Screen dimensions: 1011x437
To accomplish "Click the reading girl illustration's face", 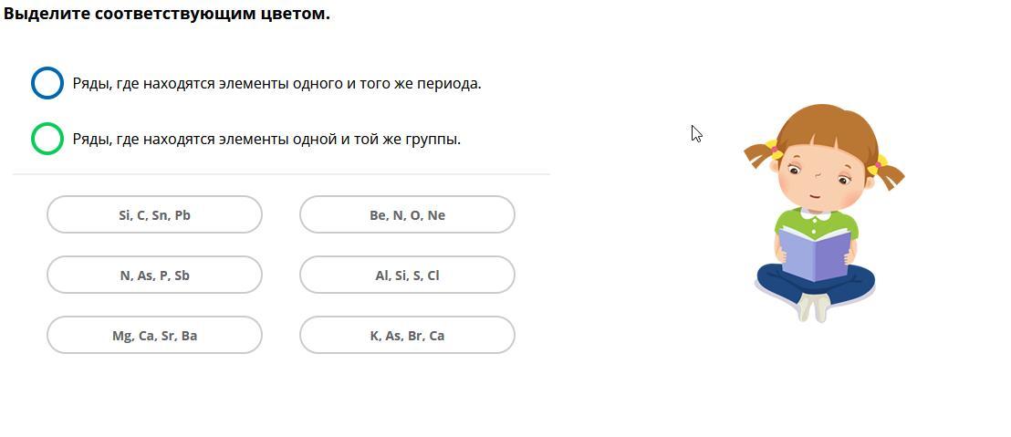I will coord(818,179).
